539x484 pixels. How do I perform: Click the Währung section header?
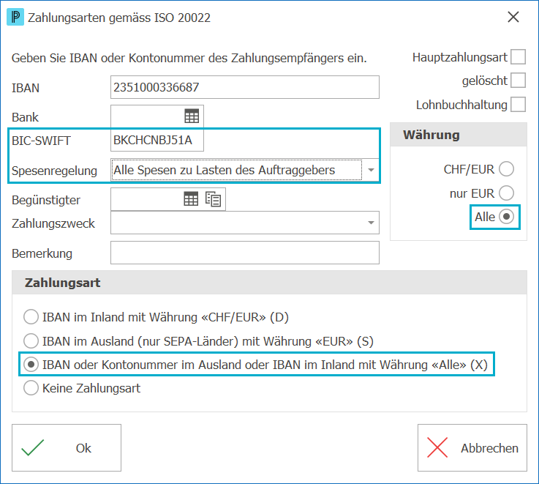tap(459, 135)
